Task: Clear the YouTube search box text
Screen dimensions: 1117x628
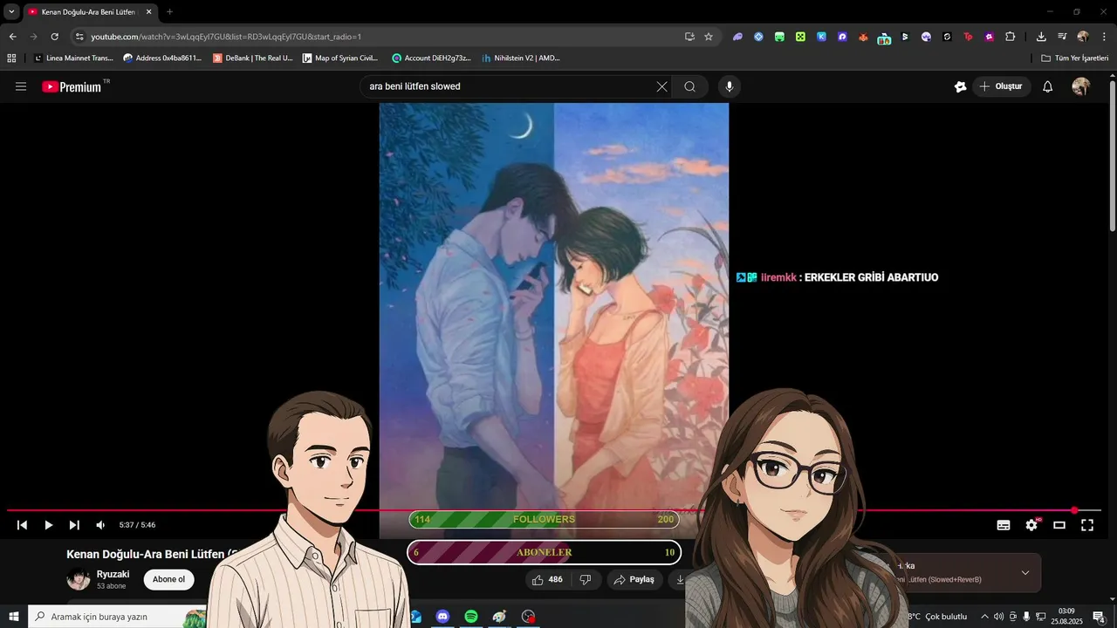Action: click(661, 86)
